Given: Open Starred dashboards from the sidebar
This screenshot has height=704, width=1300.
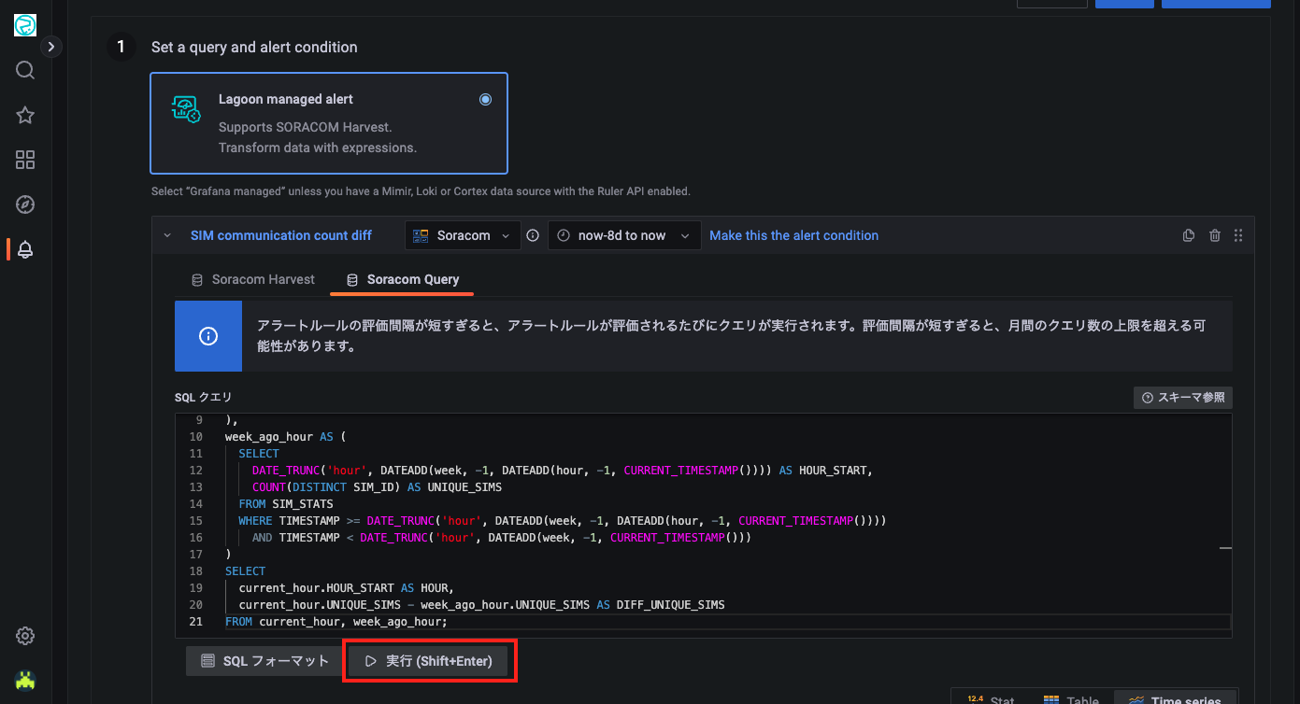Looking at the screenshot, I should coord(25,116).
